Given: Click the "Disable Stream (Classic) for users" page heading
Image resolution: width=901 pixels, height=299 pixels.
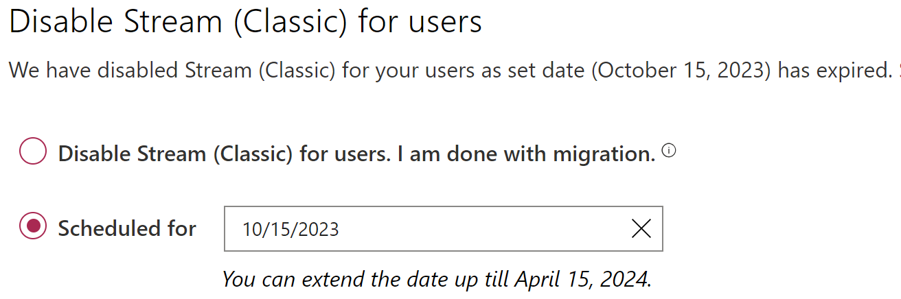Looking at the screenshot, I should pyautogui.click(x=245, y=22).
